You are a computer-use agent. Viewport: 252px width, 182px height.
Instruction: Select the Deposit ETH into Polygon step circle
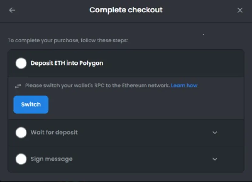point(21,63)
